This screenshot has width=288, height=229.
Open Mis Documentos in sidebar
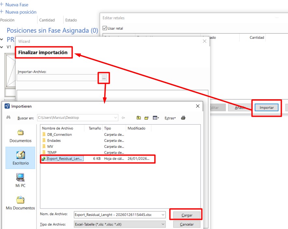21,203
